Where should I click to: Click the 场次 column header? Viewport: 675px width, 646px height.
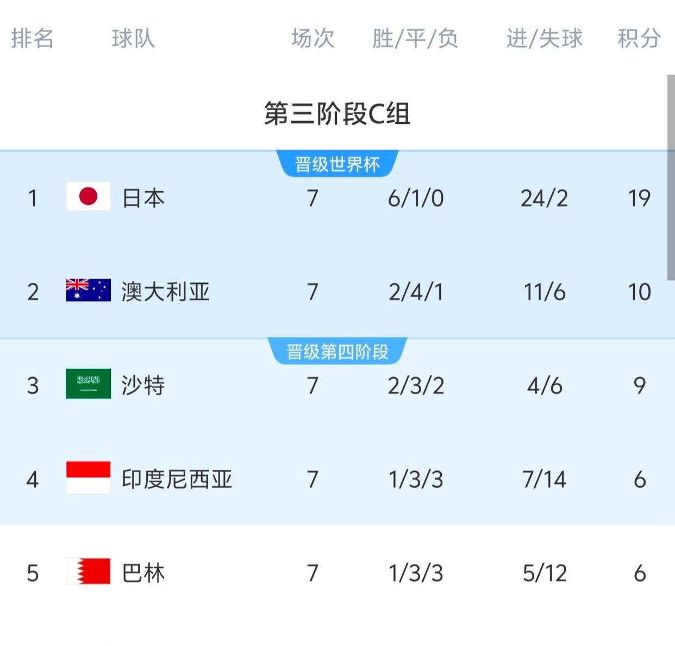coord(312,39)
